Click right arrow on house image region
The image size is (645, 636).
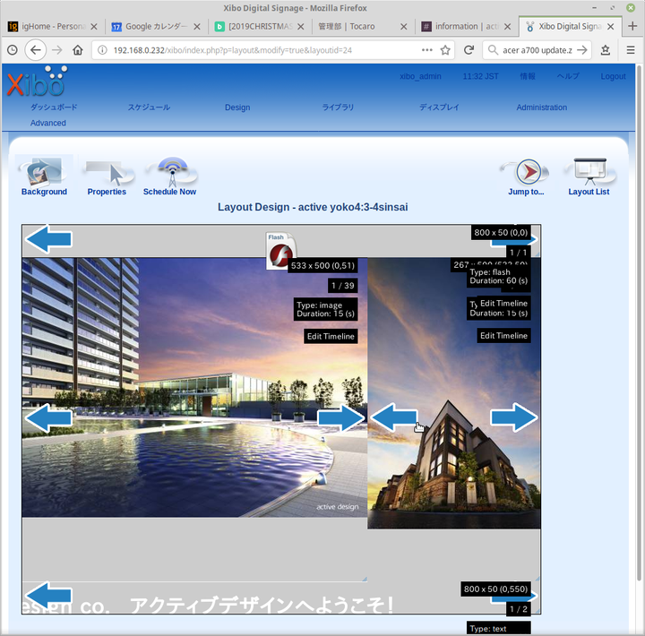[514, 417]
